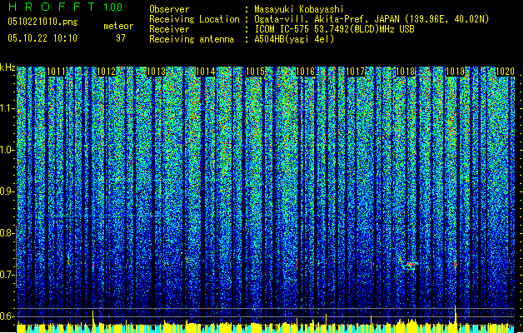The width and height of the screenshot is (524, 333).
Task: Click the HROFFT program title
Action: click(x=48, y=7)
